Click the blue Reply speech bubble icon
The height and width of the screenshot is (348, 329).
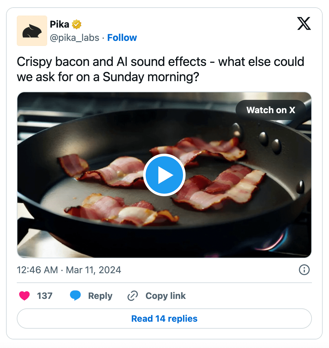(76, 296)
